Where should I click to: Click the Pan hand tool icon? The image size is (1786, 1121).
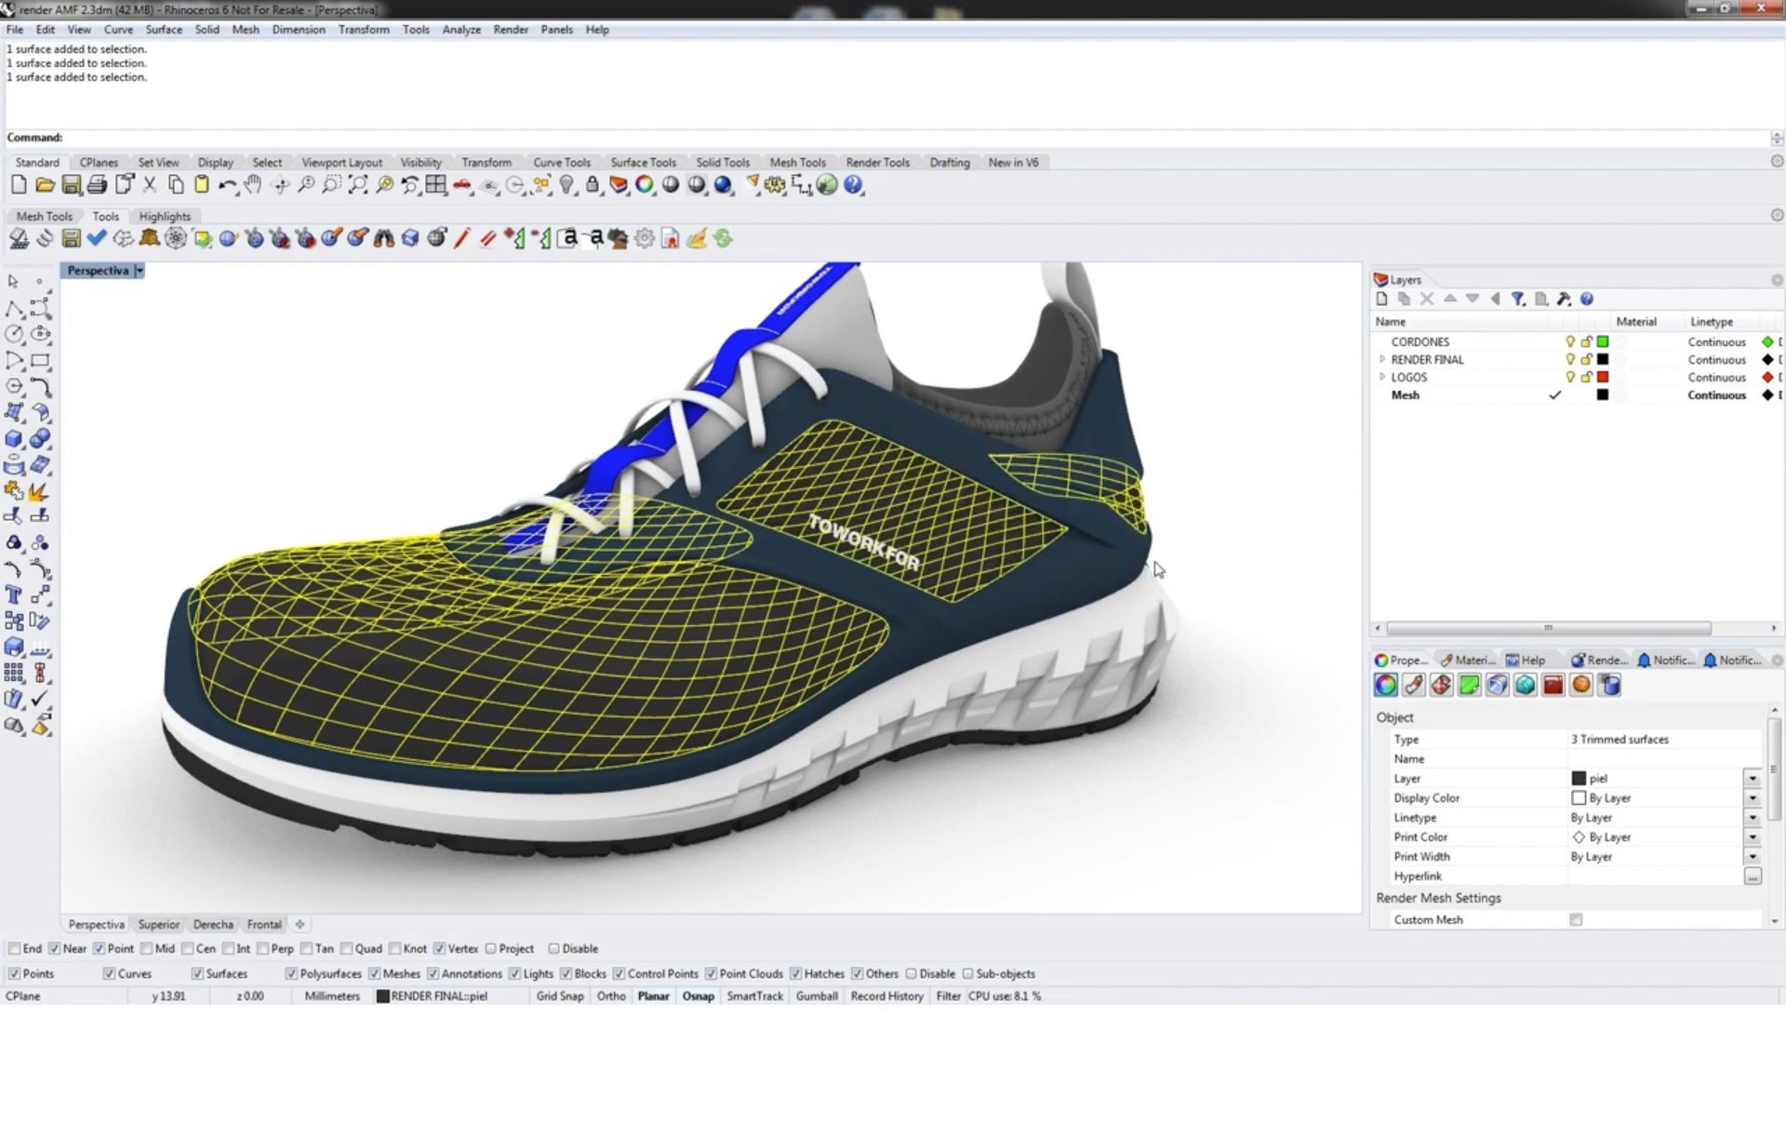[x=253, y=185]
